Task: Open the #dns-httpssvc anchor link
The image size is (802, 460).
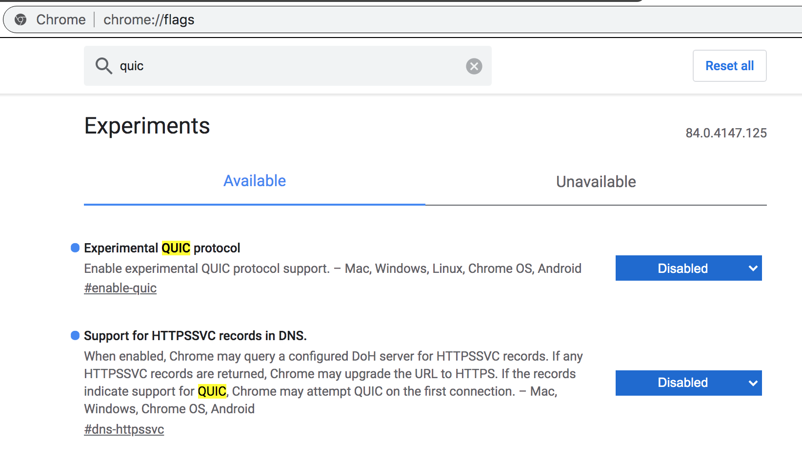Action: (x=124, y=429)
